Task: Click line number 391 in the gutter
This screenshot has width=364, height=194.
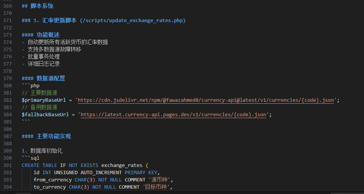Action: point(7,165)
